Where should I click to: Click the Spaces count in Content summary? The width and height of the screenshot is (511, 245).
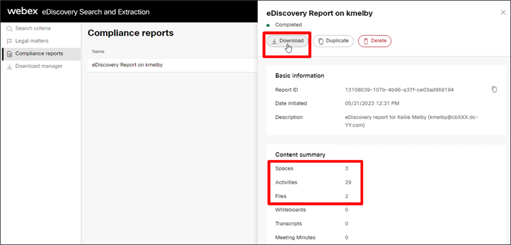click(346, 168)
